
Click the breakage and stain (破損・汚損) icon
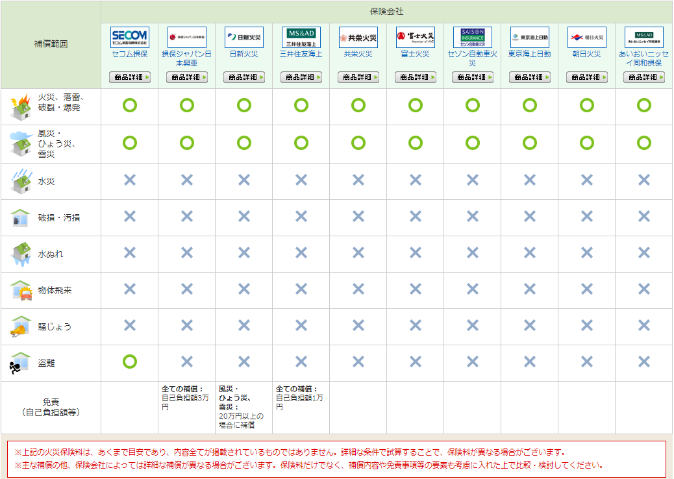tap(19, 217)
